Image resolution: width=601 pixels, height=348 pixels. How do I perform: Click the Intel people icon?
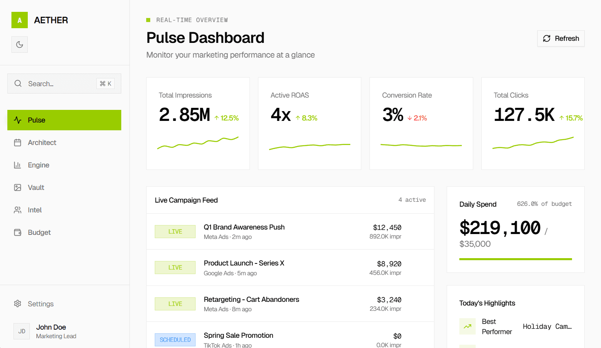point(18,210)
